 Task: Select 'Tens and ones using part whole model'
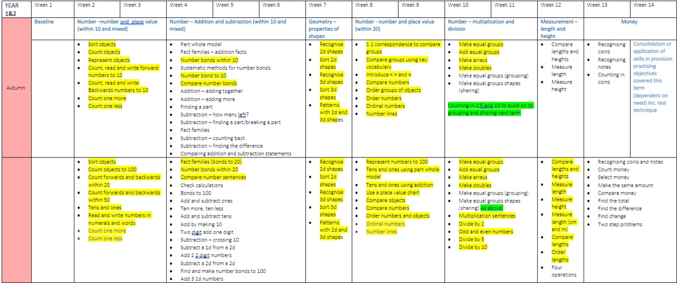403,173
